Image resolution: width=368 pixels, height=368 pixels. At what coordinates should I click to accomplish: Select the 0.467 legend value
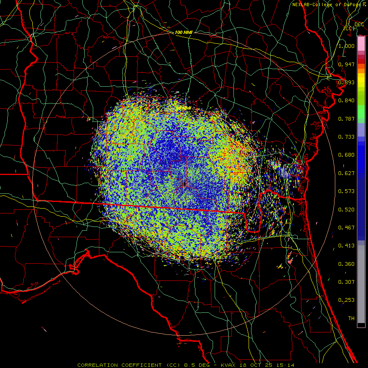tap(346, 228)
